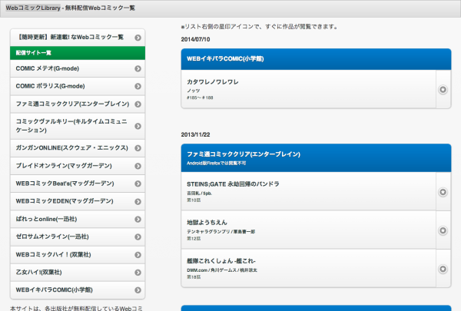This screenshot has height=311, width=461.
Task: Click arrow icon beside sidebar WEBイキパラCOMIC row
Action: click(x=138, y=290)
